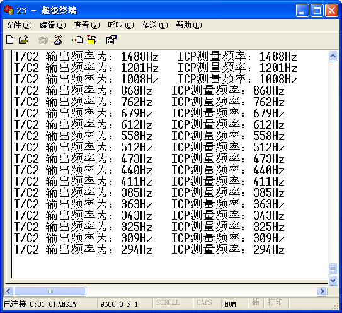
Task: Click the horizontal scrollbar right arrow
Action: tap(322, 291)
